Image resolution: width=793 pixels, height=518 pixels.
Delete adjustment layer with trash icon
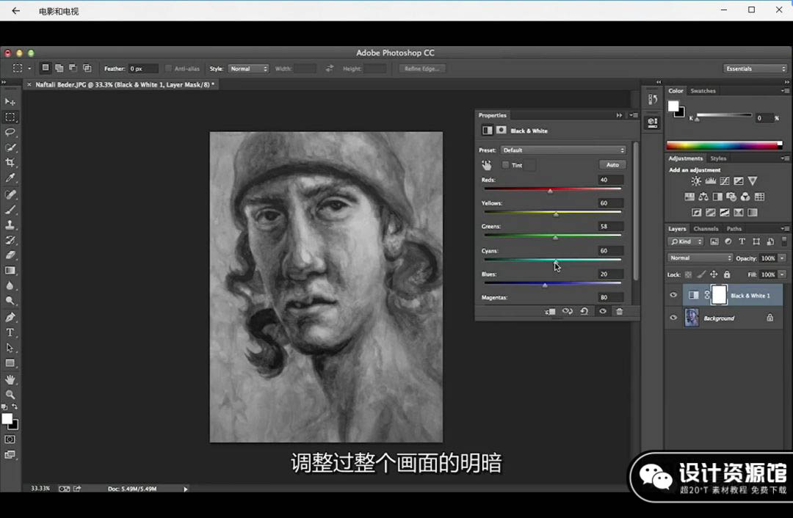620,311
